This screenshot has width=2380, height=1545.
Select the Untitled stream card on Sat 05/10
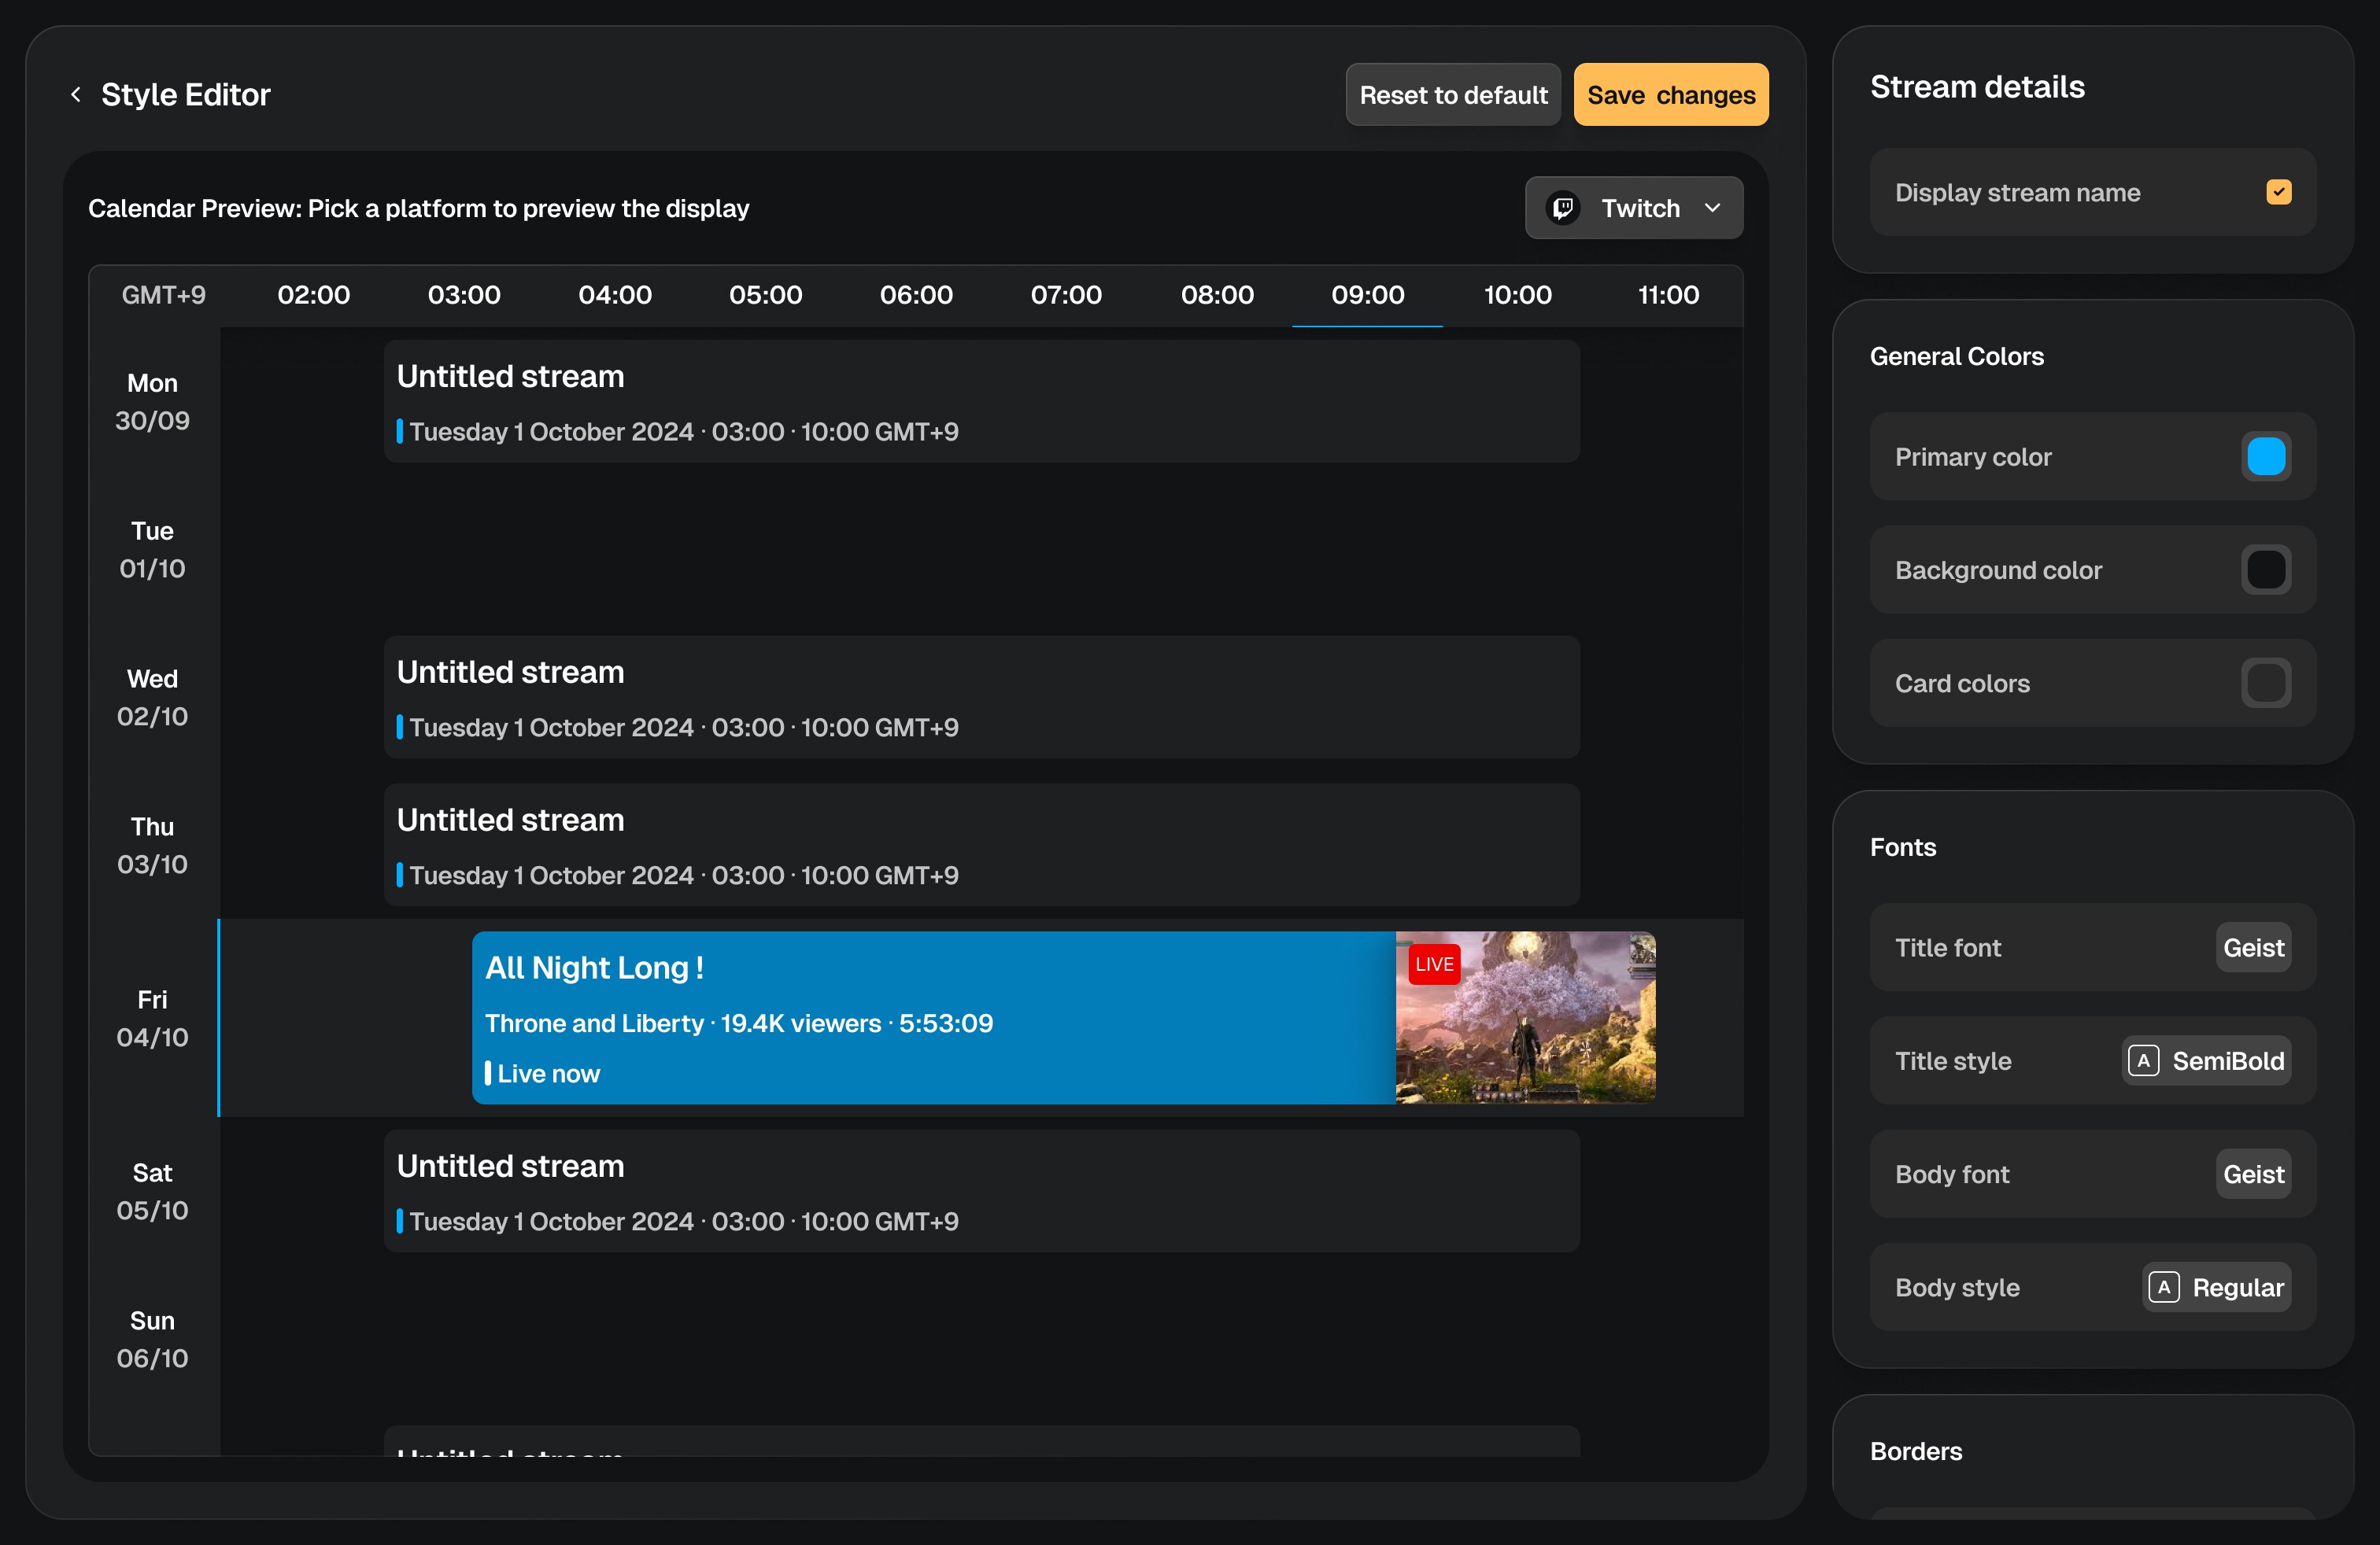pos(981,1191)
